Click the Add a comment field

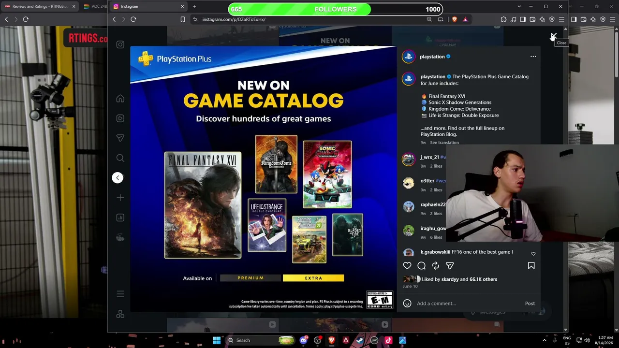(x=468, y=304)
